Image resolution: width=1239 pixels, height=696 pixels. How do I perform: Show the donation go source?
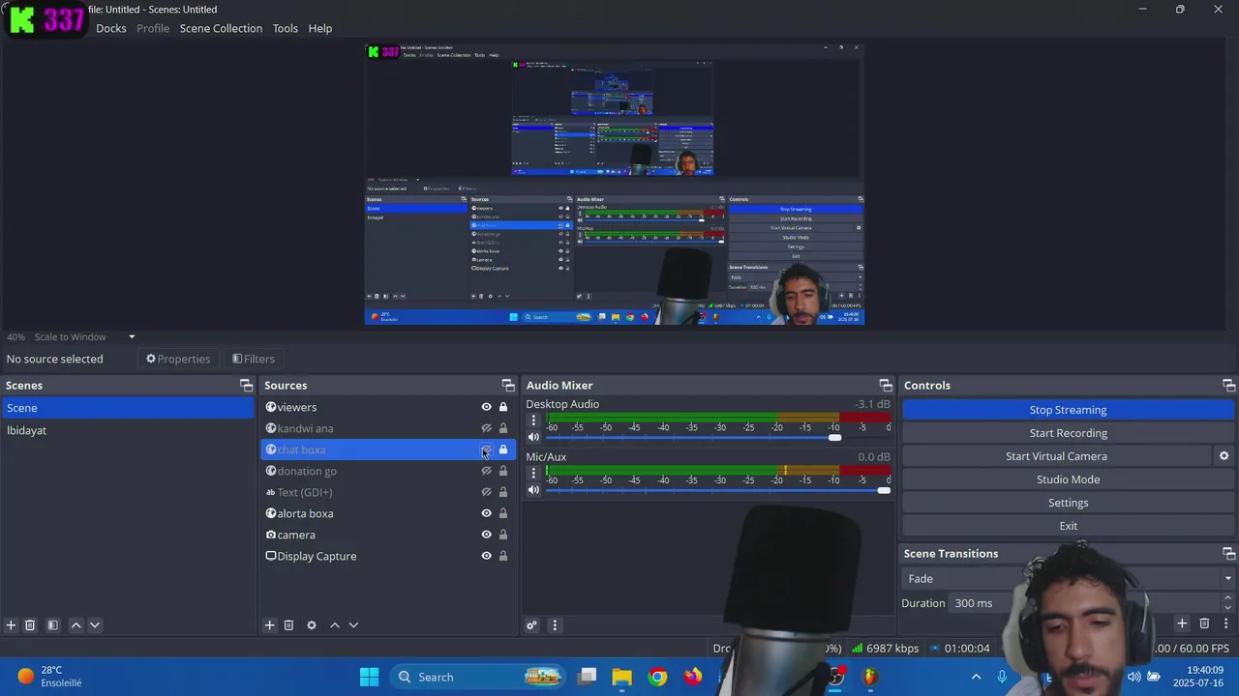click(x=487, y=471)
